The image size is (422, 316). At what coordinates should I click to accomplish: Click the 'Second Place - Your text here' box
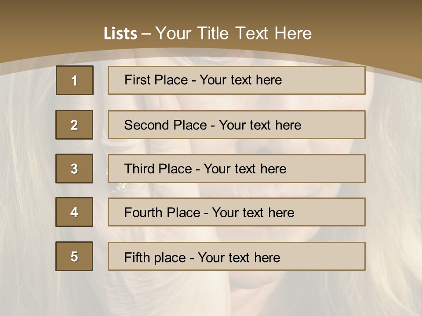pos(236,125)
